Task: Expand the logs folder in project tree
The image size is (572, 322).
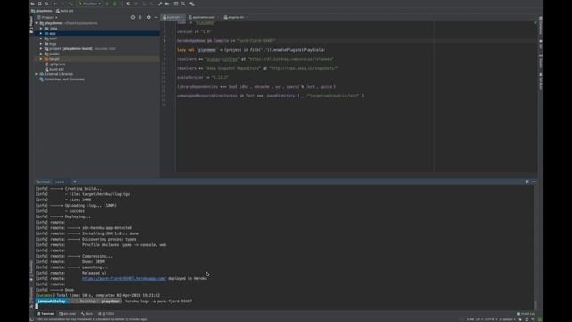Action: coord(41,44)
